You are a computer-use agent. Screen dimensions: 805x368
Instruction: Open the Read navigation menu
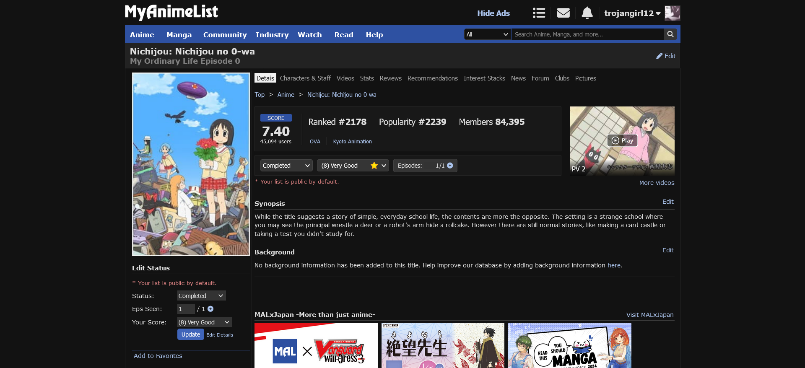pos(344,35)
